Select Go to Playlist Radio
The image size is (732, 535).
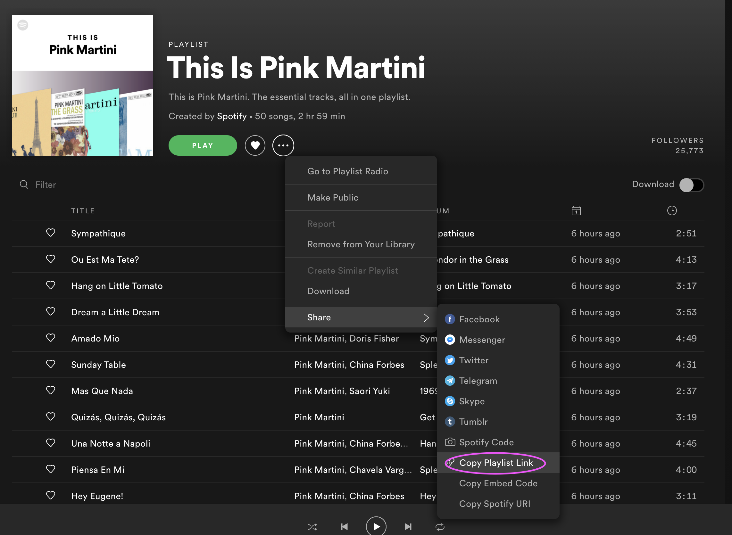click(347, 171)
